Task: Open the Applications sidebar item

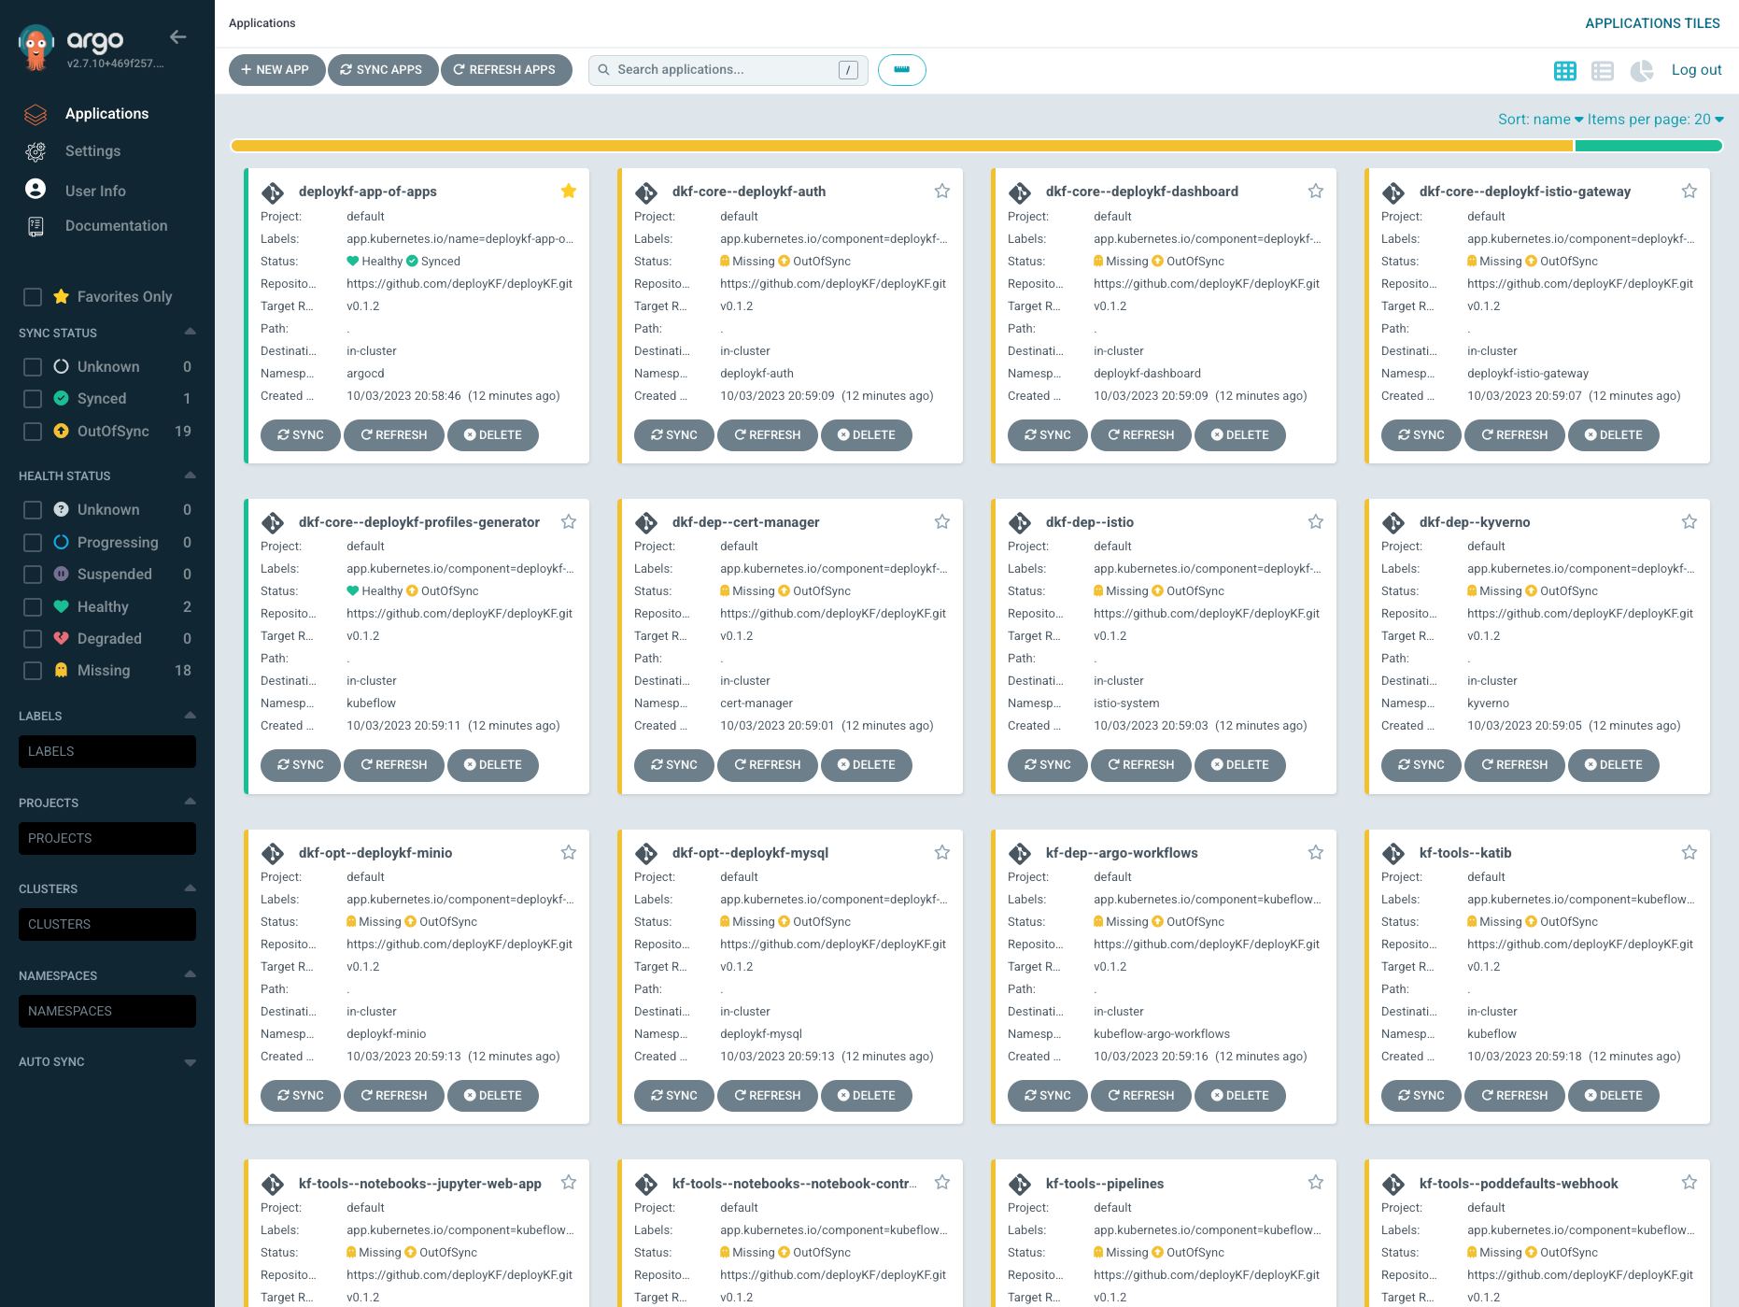Action: click(106, 114)
